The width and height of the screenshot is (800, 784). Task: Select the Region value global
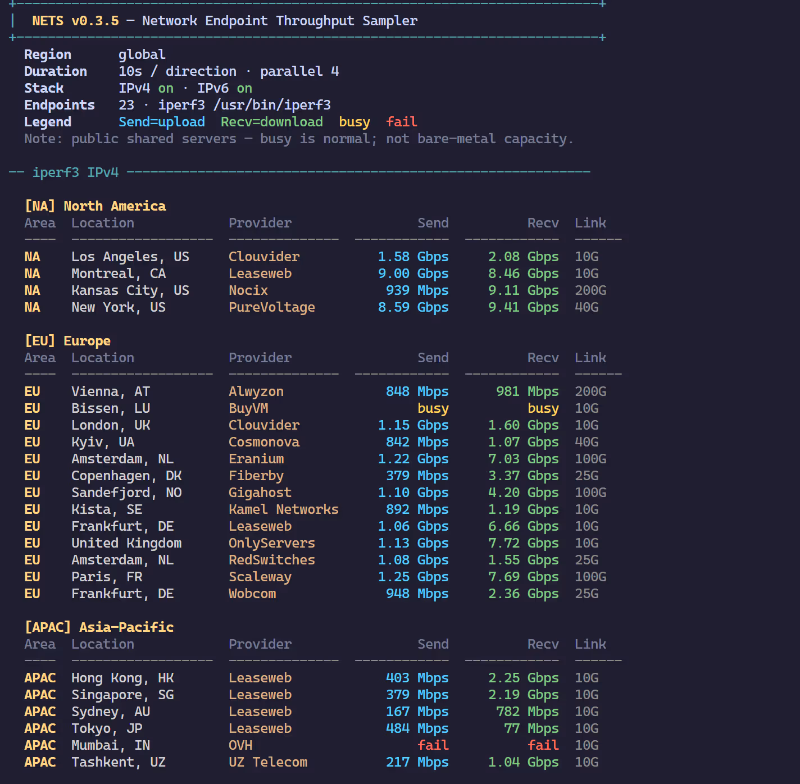[x=142, y=54]
